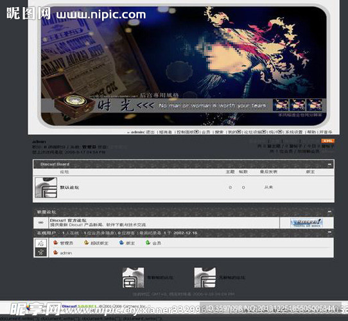Click the Discuz! logo banner image
The width and height of the screenshot is (348, 321).
(x=306, y=223)
